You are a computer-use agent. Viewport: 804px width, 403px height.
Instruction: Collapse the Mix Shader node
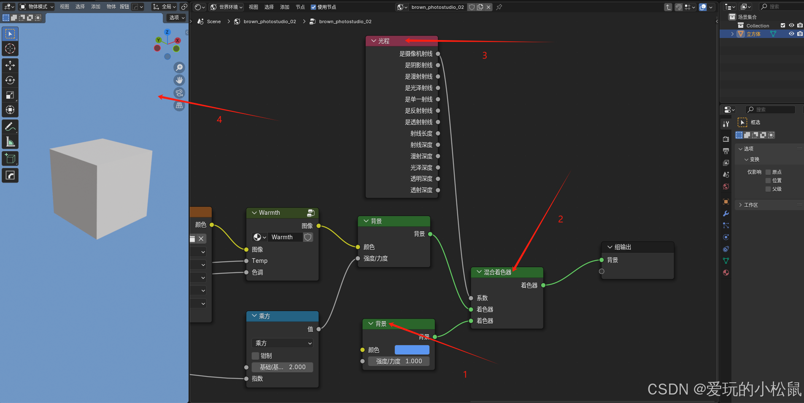[x=479, y=272]
